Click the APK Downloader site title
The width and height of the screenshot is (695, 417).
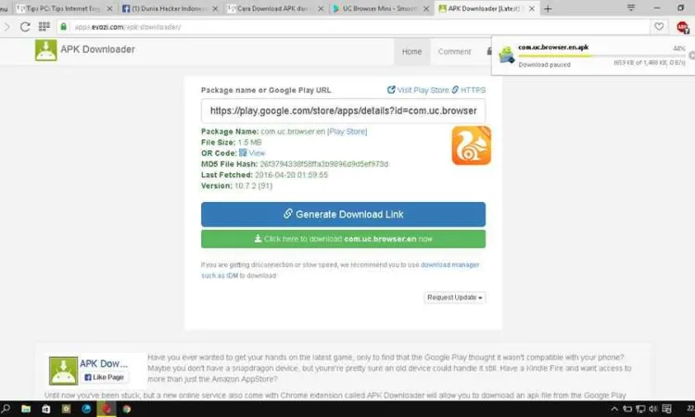coord(97,50)
